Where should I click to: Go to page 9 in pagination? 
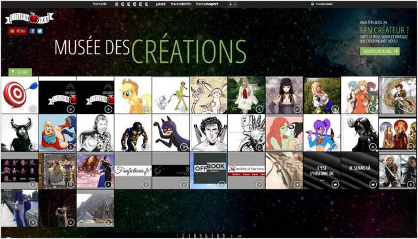click(223, 236)
